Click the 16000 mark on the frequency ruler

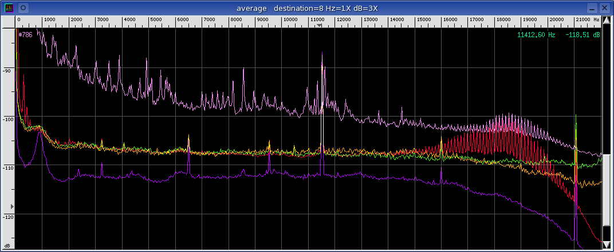click(x=450, y=20)
